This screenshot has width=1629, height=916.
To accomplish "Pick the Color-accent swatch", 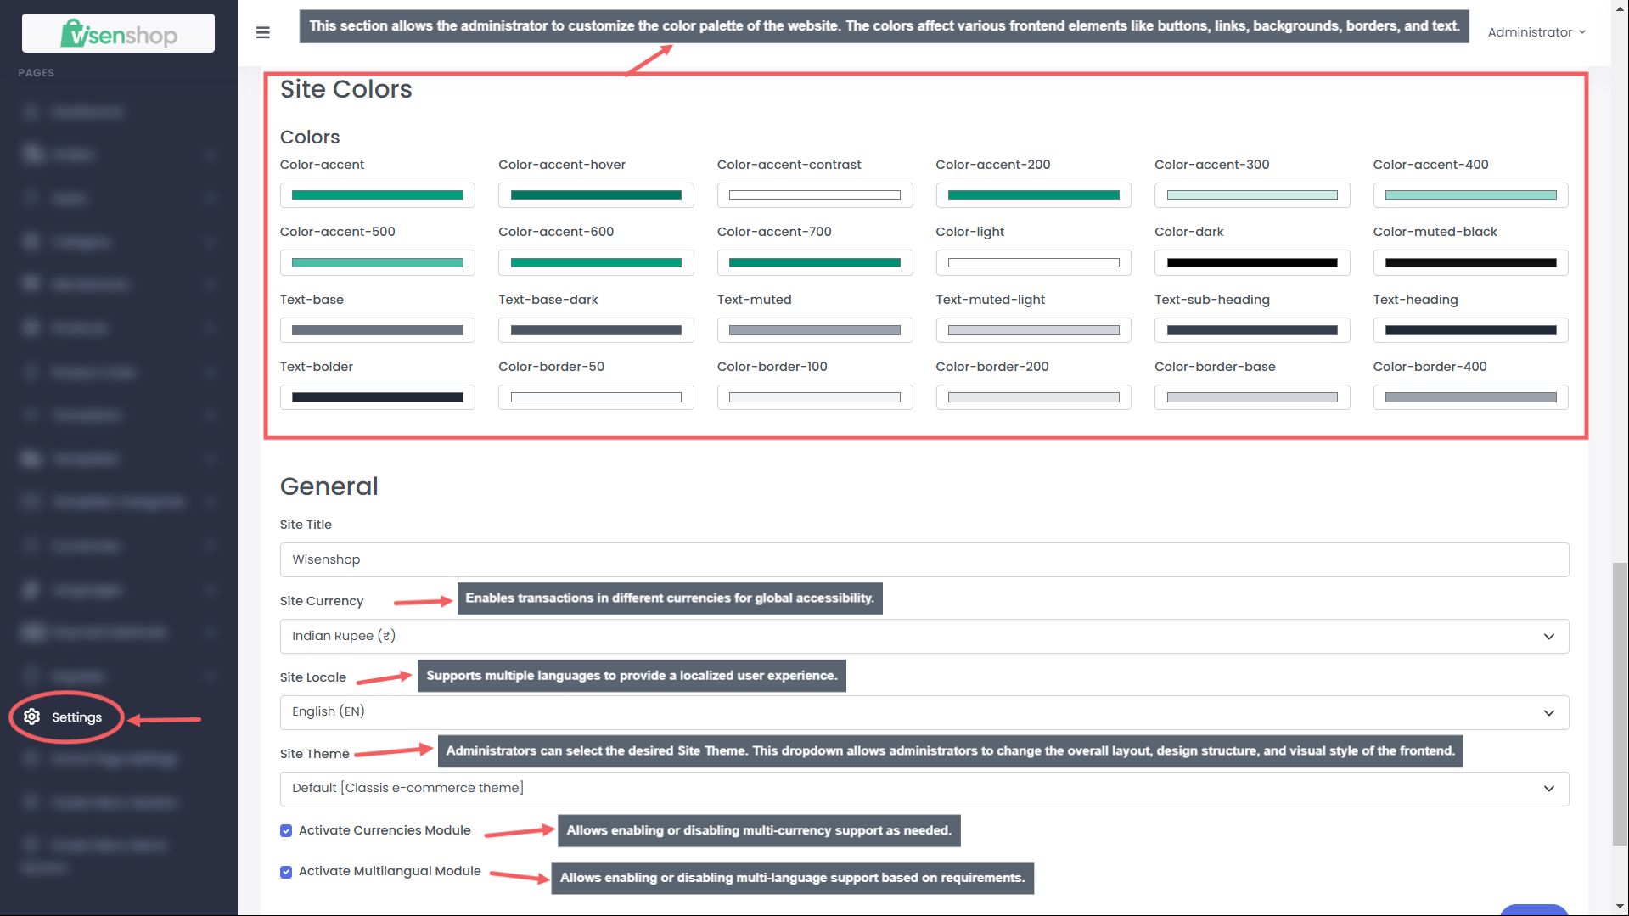I will point(378,195).
